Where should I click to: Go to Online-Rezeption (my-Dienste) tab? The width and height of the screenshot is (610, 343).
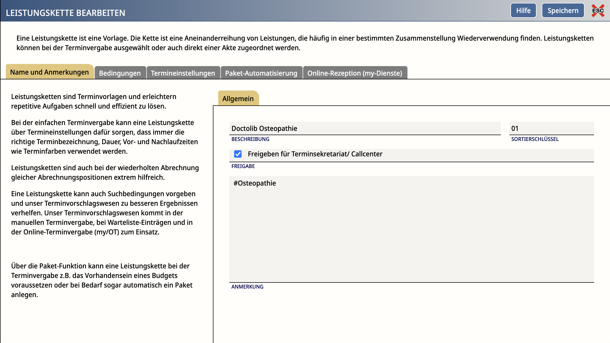(355, 73)
